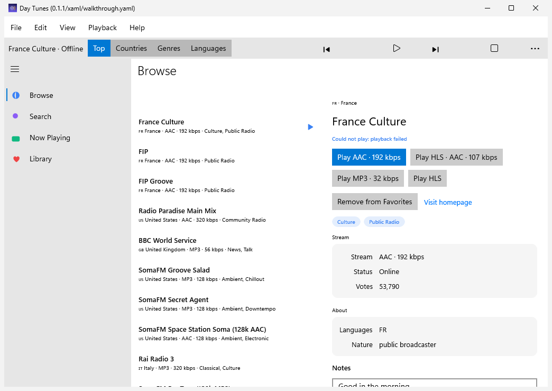Switch to the Countries tab
The height and width of the screenshot is (391, 552).
[x=131, y=48]
